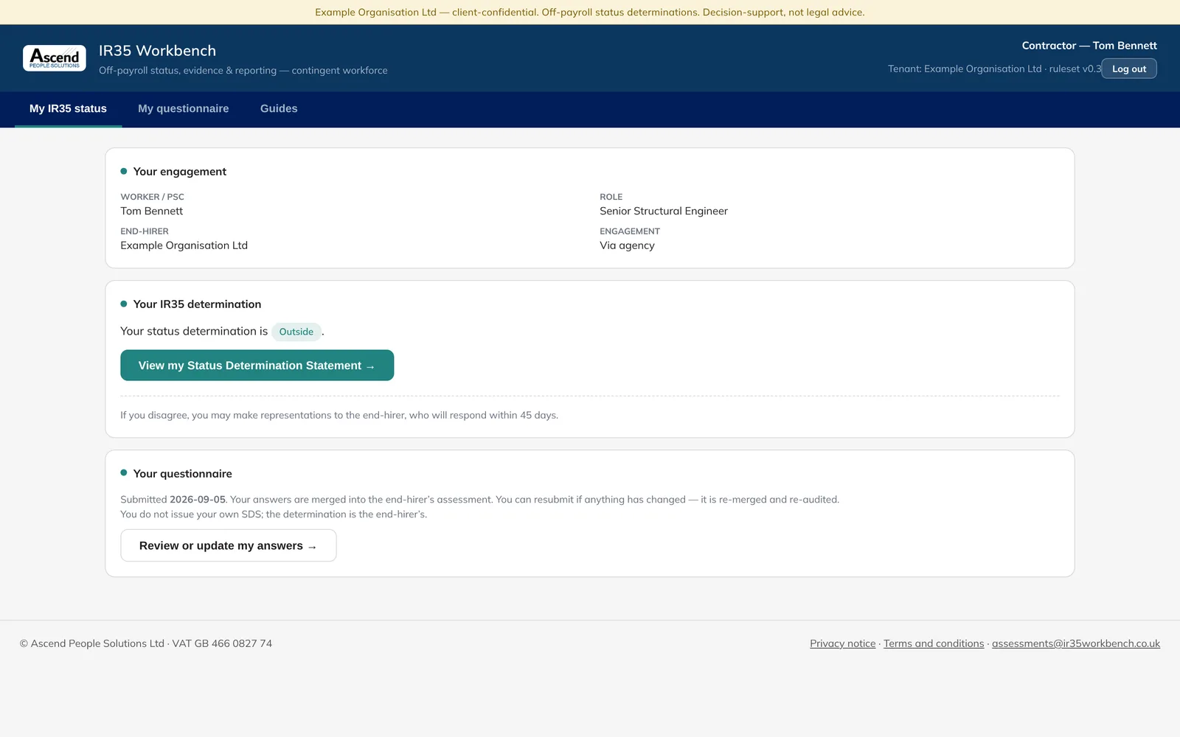Click the assessments@ir35workbench.co.uk email link
This screenshot has width=1180, height=737.
(x=1076, y=643)
